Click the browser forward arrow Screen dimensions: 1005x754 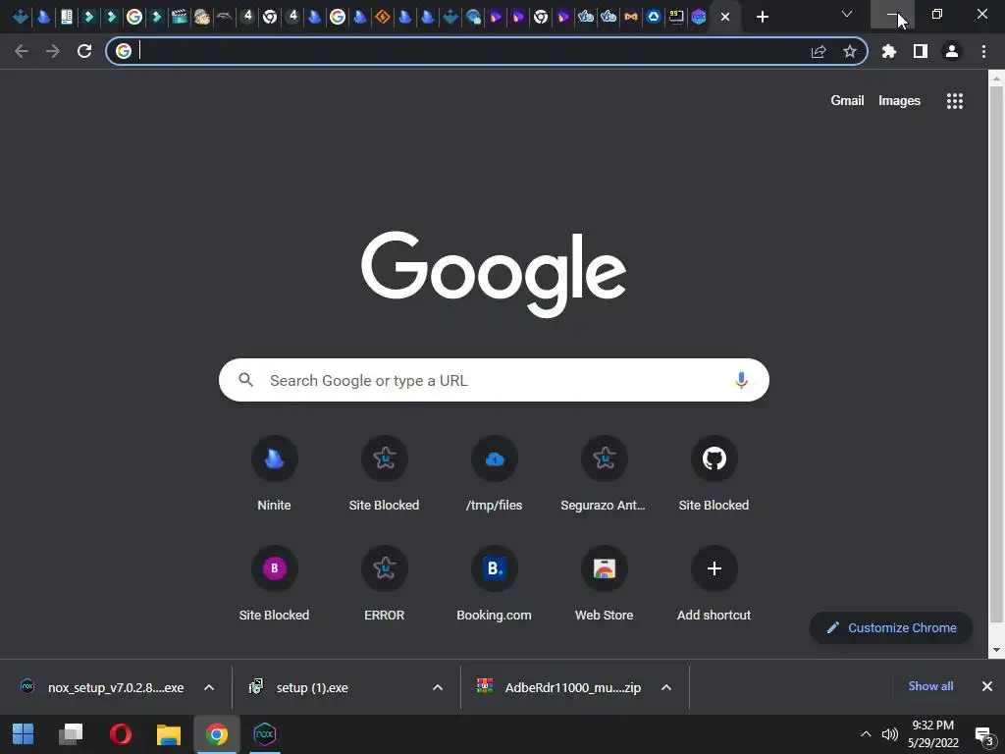click(53, 51)
